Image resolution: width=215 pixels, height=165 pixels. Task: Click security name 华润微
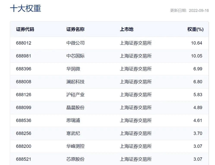pos(73,69)
